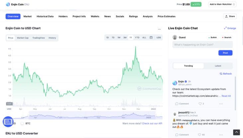
Task: Expand the Enjin post with Read All
Action: [x=226, y=96]
